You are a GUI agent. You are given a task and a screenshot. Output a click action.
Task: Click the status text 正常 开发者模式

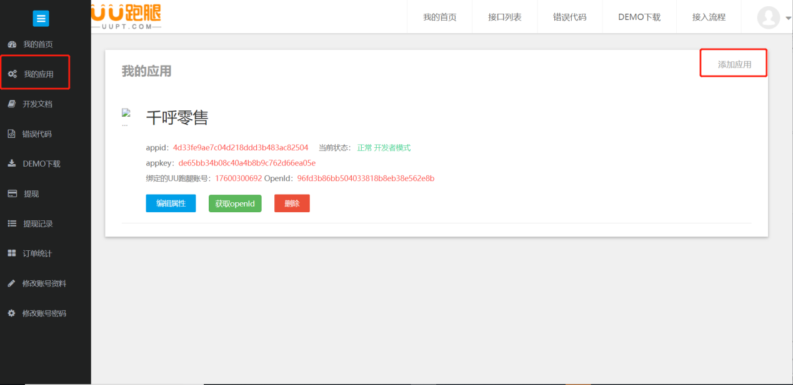[384, 148]
